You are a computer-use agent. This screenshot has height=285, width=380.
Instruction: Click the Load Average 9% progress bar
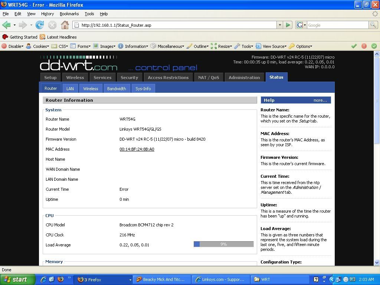pos(223,244)
